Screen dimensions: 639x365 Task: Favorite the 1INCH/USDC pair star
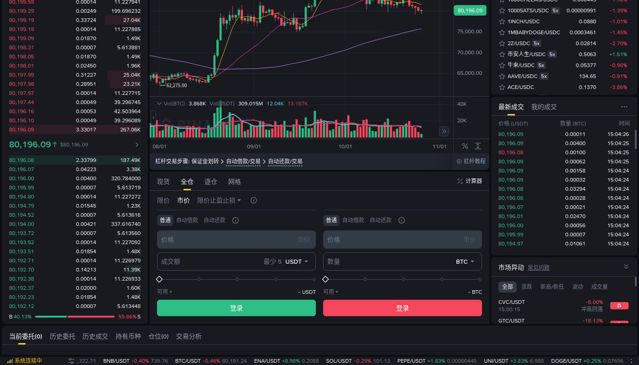point(502,21)
